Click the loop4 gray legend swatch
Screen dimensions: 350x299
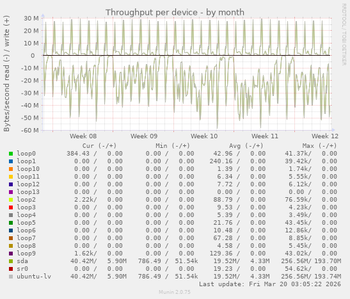coord(11,215)
